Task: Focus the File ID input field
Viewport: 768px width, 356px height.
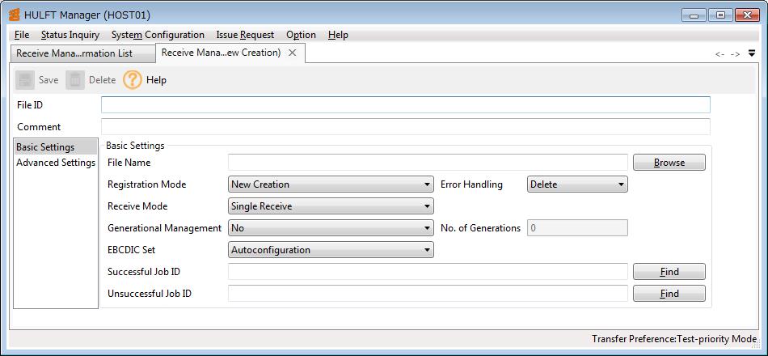Action: (x=406, y=105)
